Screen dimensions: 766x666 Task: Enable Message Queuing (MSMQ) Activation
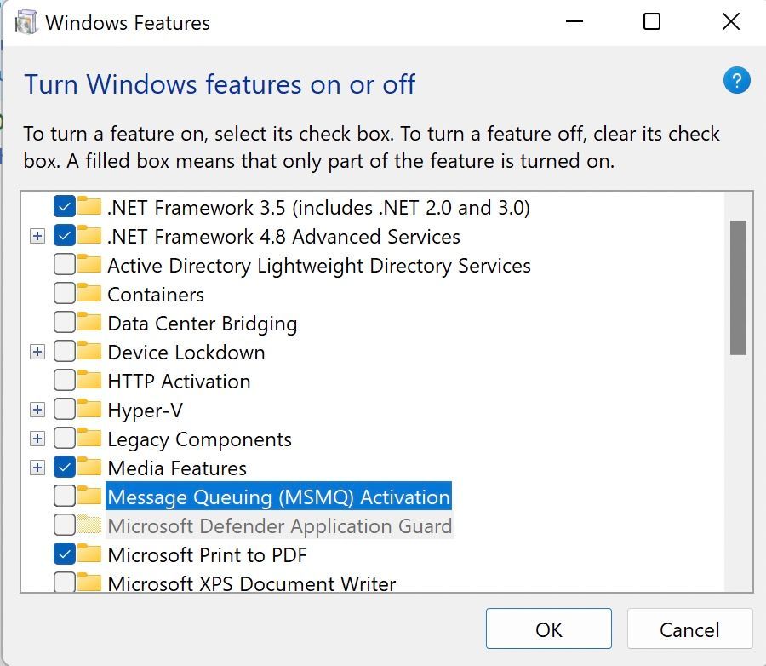(64, 497)
